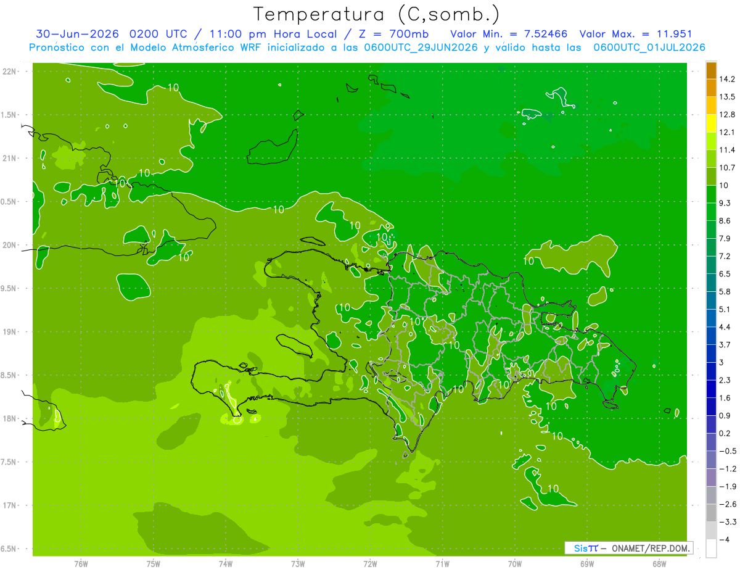Viewport: 740px width, 572px height.
Task: Select the "Z = 700mb" level text
Action: (x=393, y=34)
